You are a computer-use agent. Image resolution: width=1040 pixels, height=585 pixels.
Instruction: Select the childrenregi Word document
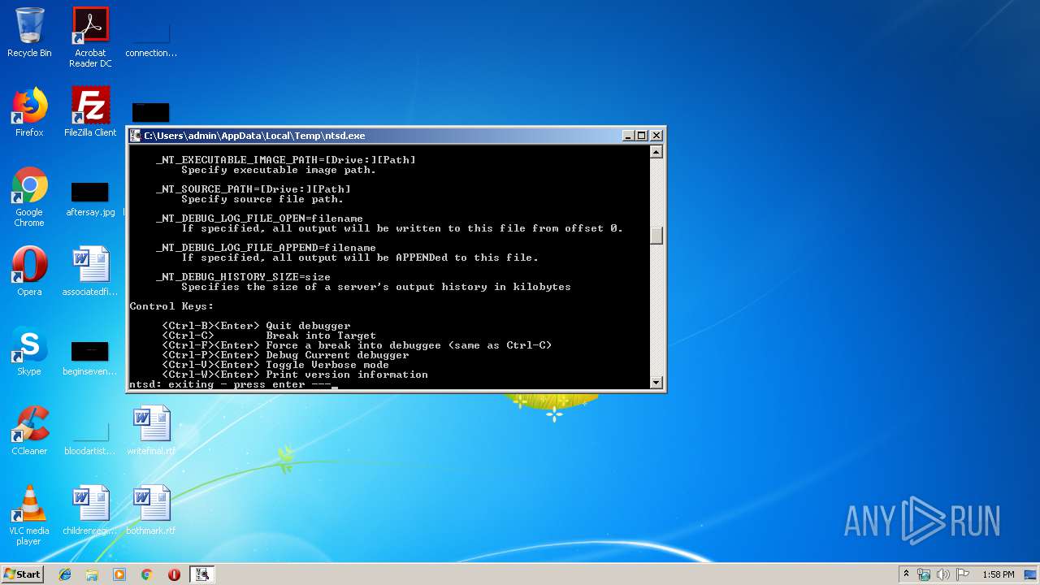(x=90, y=510)
